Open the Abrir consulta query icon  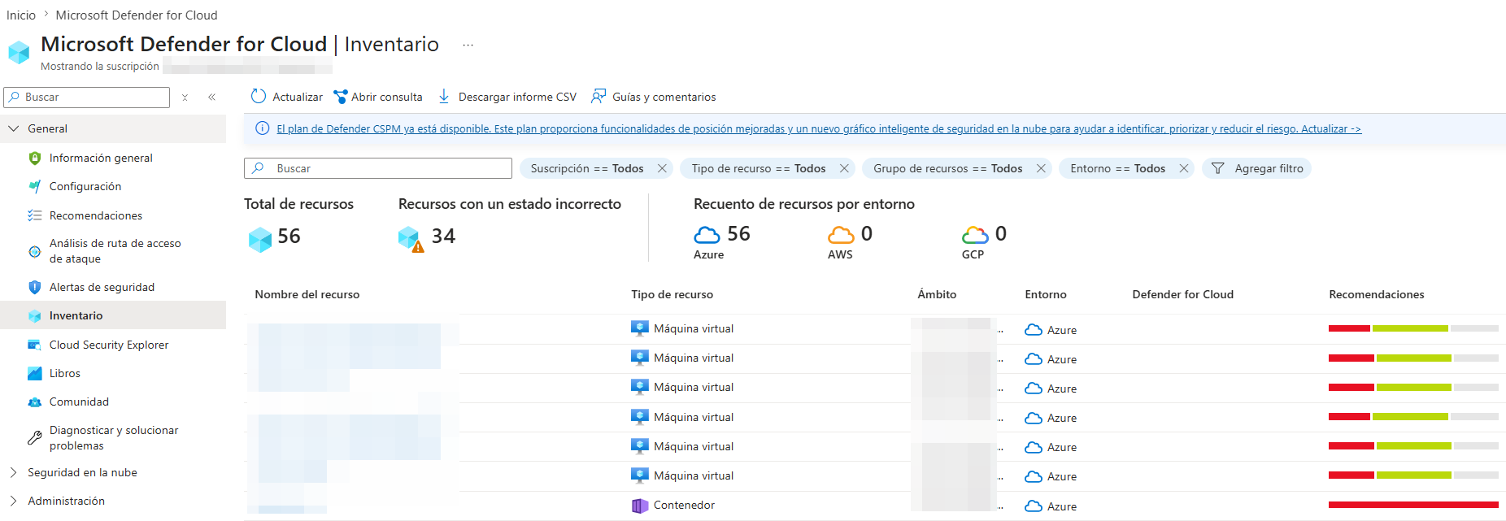click(341, 97)
